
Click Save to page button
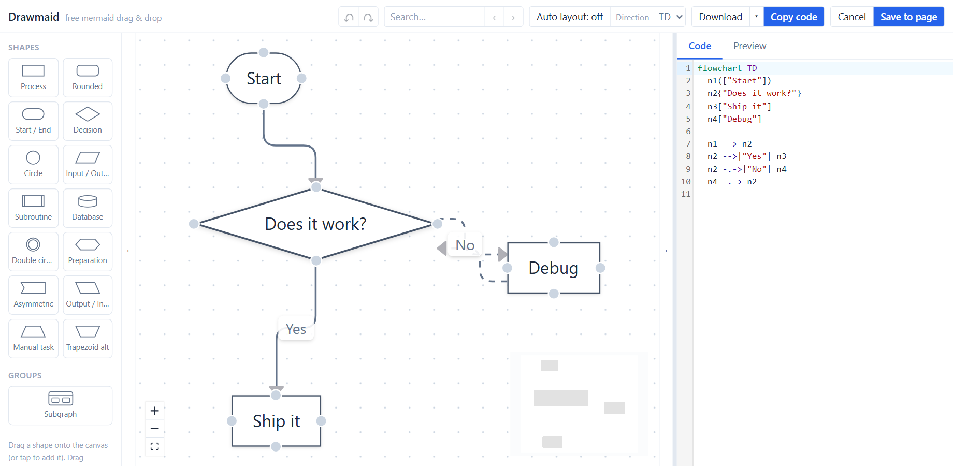pos(908,17)
